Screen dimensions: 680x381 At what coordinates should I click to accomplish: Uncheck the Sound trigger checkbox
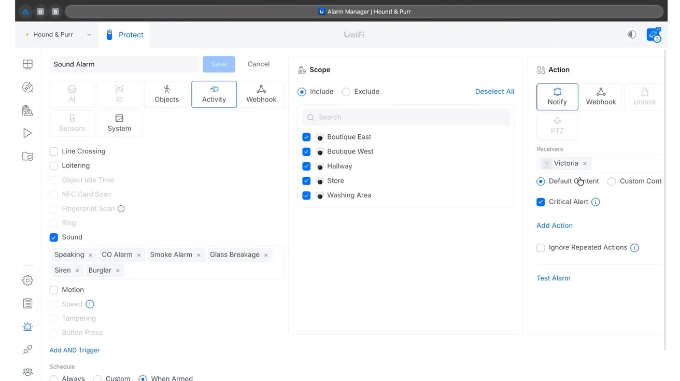coord(54,237)
